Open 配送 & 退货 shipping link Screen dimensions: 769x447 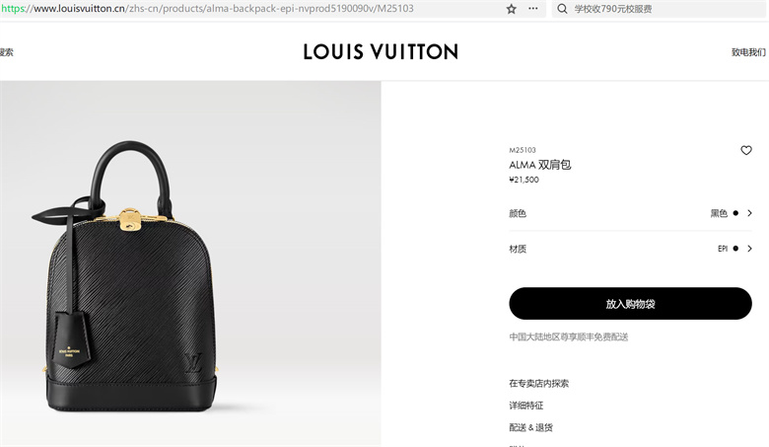(530, 427)
